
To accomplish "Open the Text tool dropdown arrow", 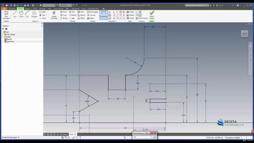I will [46, 15].
